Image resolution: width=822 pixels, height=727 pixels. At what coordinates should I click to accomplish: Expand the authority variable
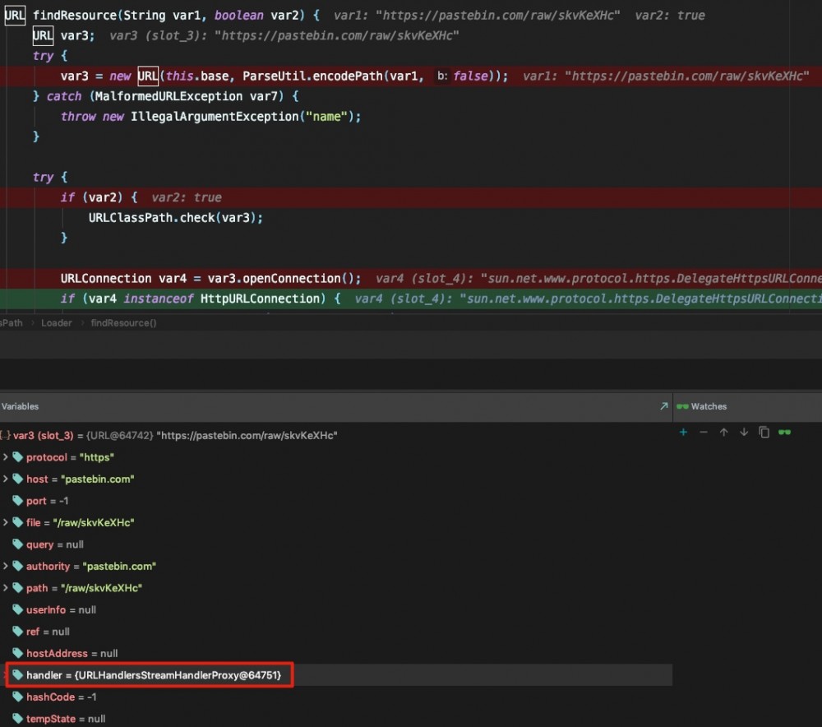(x=5, y=566)
